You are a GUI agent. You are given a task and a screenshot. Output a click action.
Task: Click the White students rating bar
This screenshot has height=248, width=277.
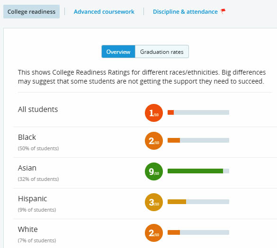coord(198,232)
